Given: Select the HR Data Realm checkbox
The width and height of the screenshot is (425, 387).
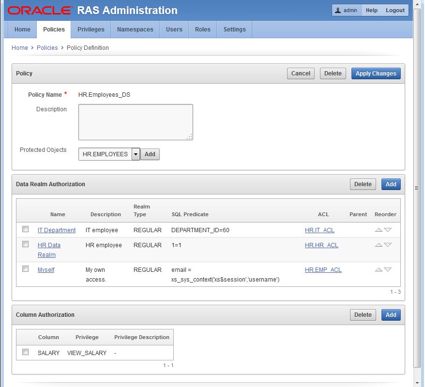Looking at the screenshot, I should tap(26, 244).
